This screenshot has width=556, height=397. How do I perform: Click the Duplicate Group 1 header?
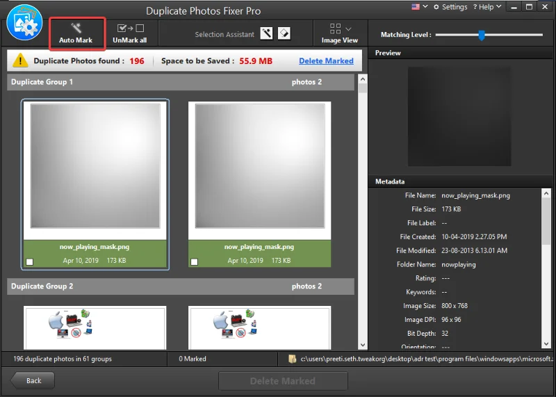[181, 82]
